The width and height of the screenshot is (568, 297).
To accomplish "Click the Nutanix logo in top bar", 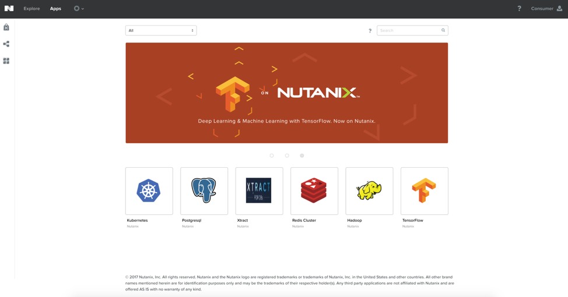I will pos(9,8).
